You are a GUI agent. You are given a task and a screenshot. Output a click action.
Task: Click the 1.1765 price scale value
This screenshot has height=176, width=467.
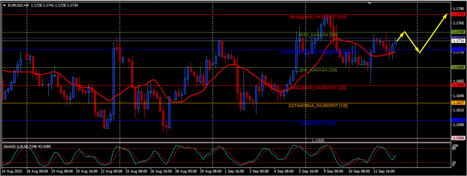tap(458, 23)
